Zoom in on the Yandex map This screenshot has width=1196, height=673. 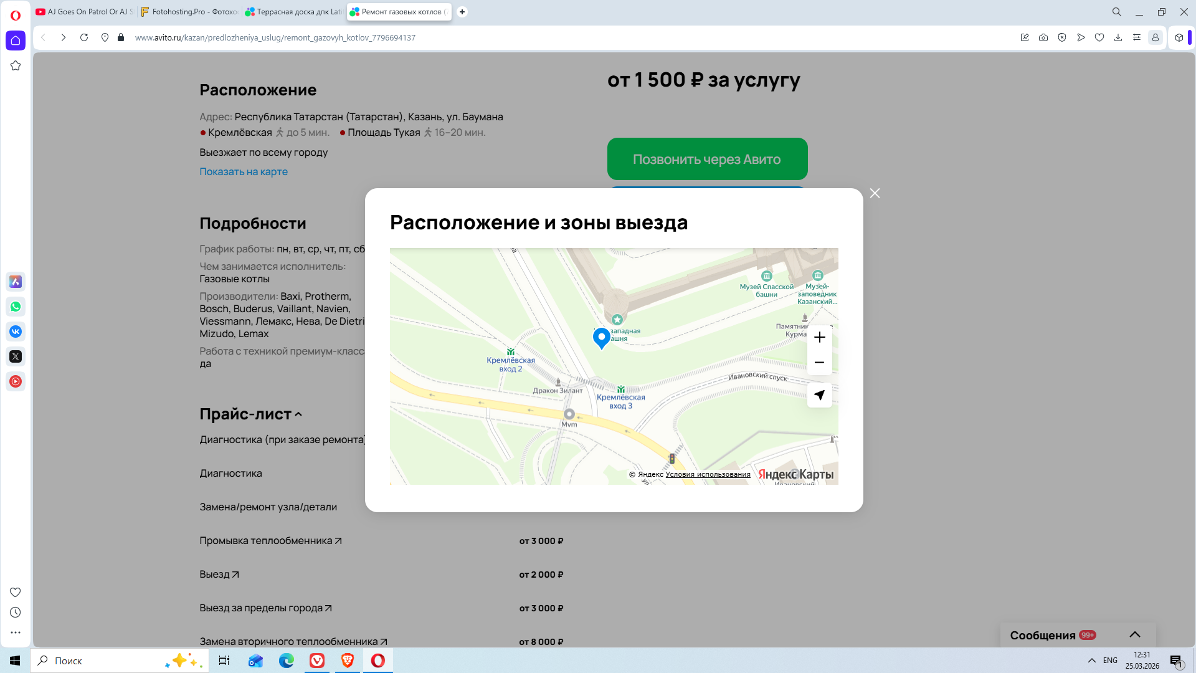click(x=819, y=337)
